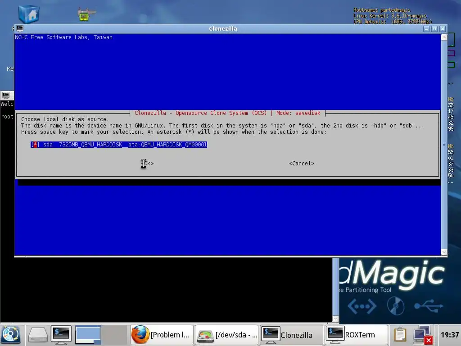The height and width of the screenshot is (346, 461).
Task: Open the clipboard manager tray icon
Action: tap(400, 335)
